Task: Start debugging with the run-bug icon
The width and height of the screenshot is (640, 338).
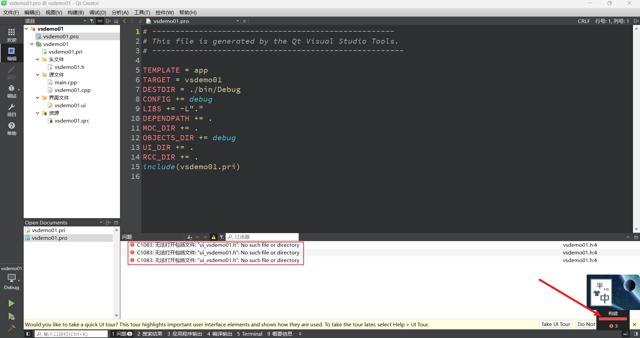Action: [11, 316]
